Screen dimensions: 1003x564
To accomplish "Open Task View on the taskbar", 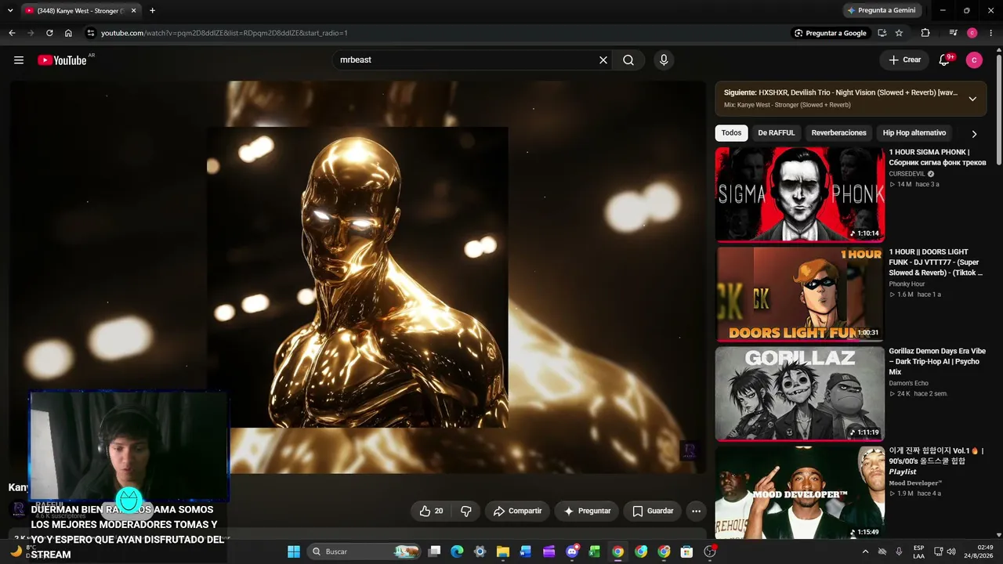I will [435, 551].
